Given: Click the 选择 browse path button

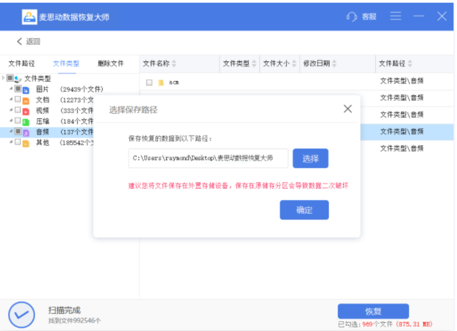Looking at the screenshot, I should [310, 158].
